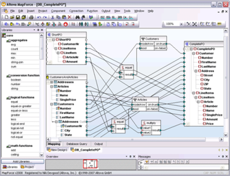Open the Component menu
This screenshot has width=230, height=176.
tap(58, 11)
